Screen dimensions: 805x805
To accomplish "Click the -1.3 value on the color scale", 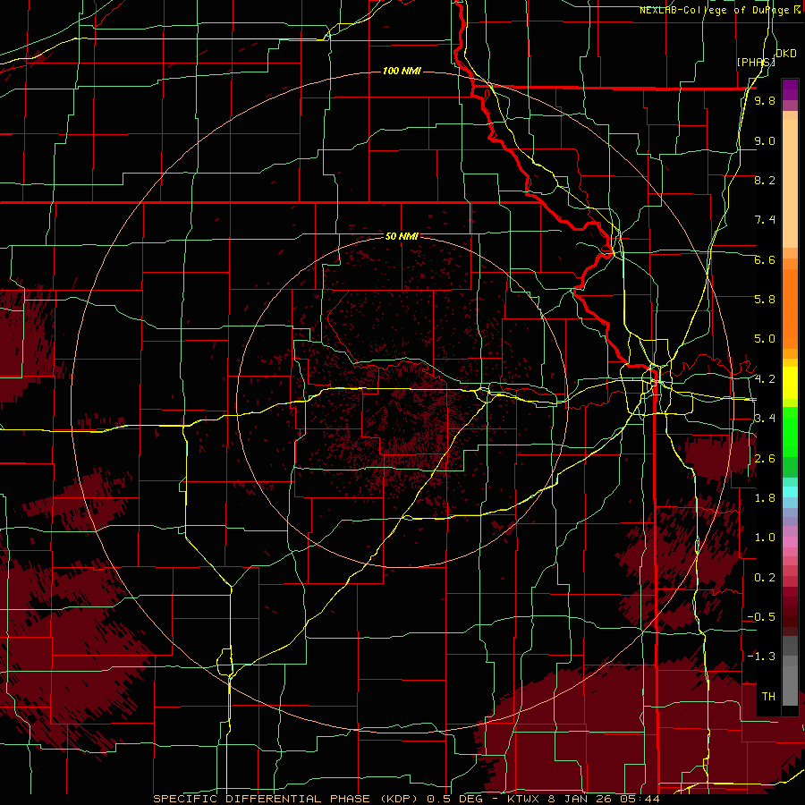I will [761, 657].
